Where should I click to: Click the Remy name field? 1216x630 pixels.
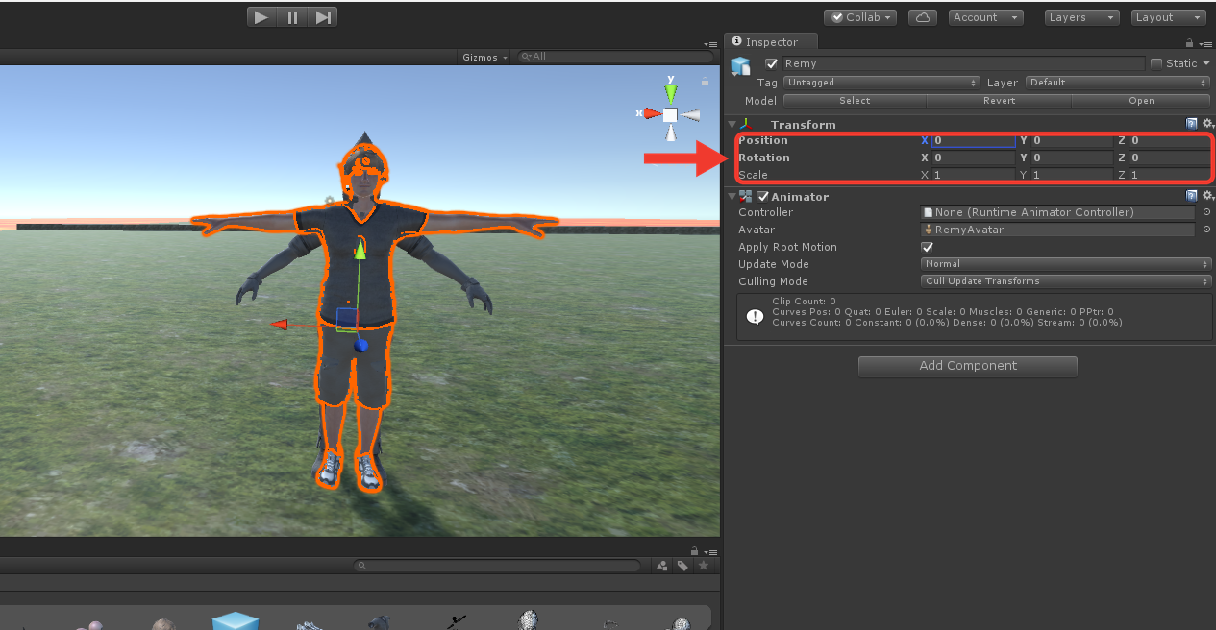click(x=963, y=63)
